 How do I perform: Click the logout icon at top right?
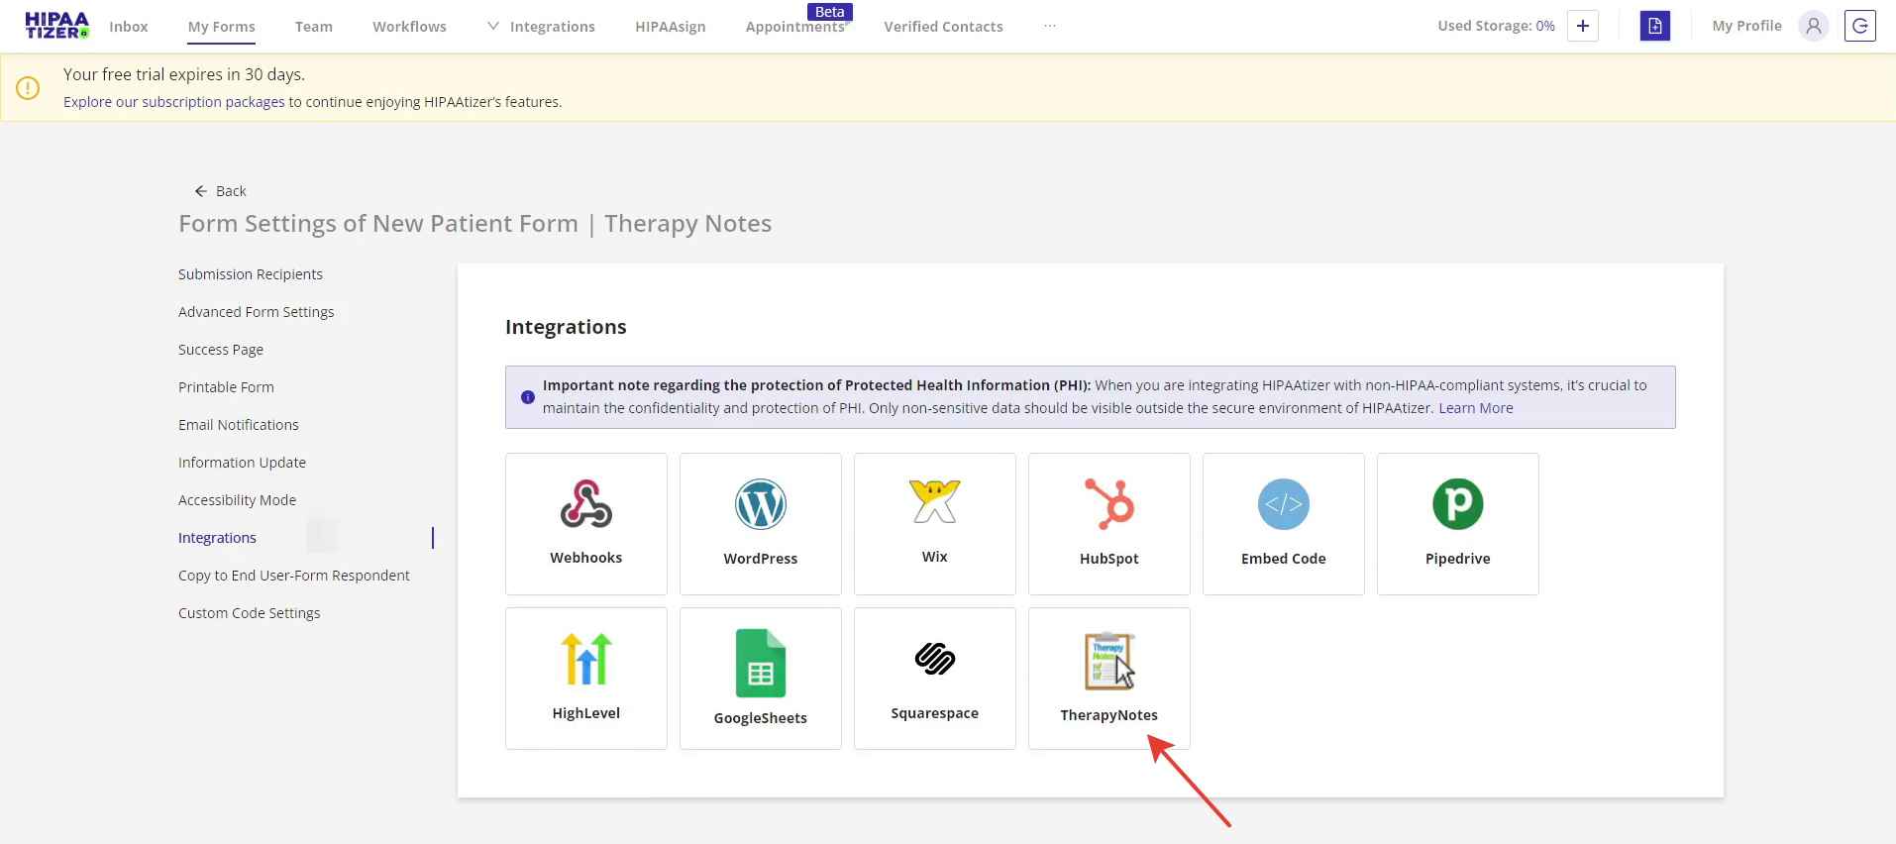(1860, 26)
